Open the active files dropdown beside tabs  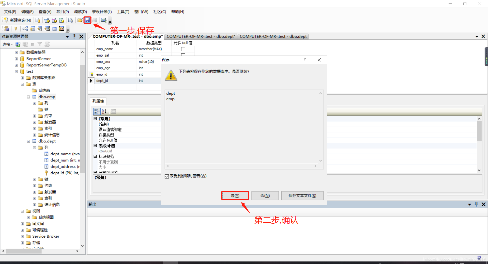[477, 37]
